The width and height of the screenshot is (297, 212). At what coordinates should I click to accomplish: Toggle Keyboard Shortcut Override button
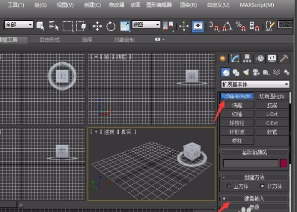[198, 26]
